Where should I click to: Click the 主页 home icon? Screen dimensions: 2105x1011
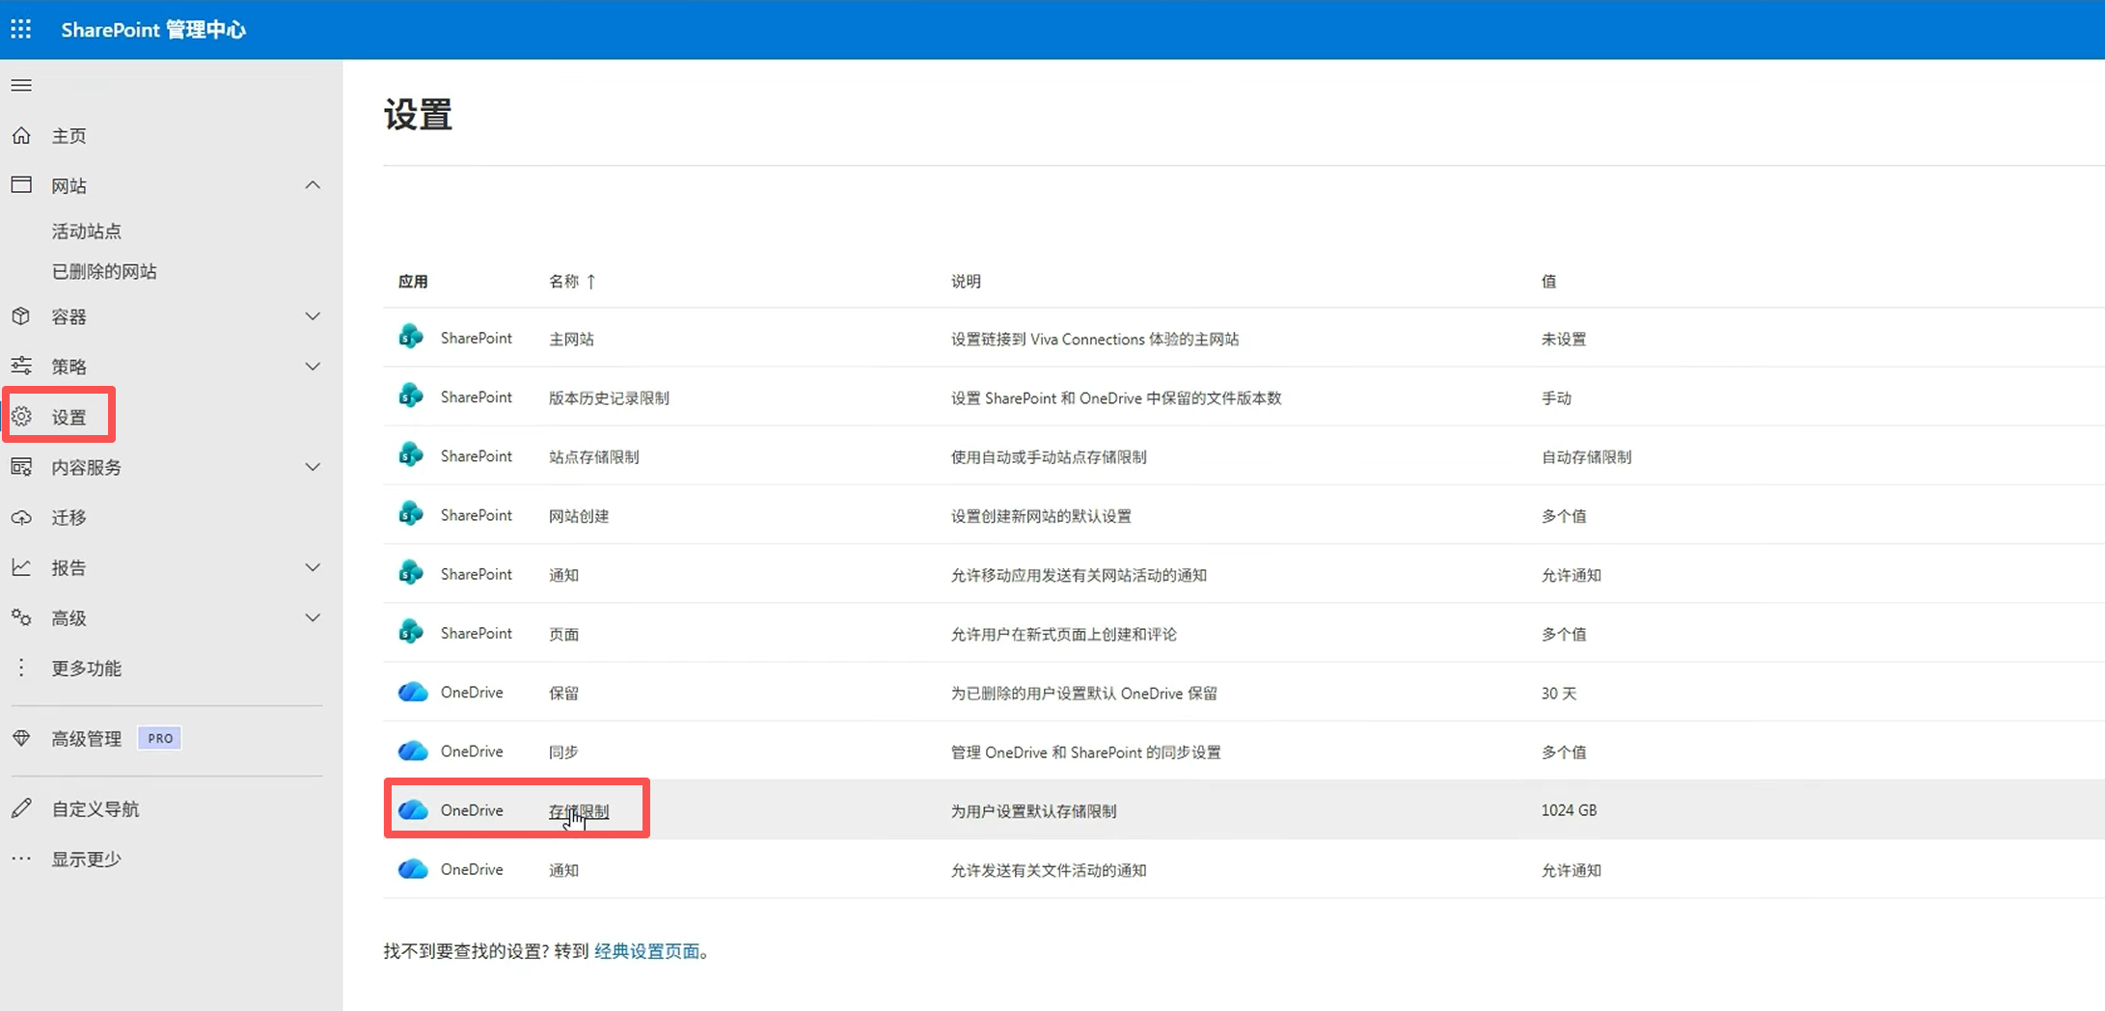[21, 135]
